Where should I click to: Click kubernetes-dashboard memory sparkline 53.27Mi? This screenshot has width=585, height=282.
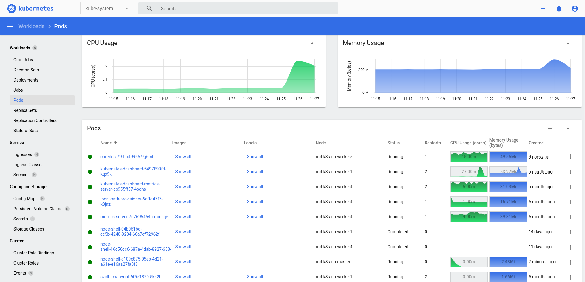[x=508, y=172]
